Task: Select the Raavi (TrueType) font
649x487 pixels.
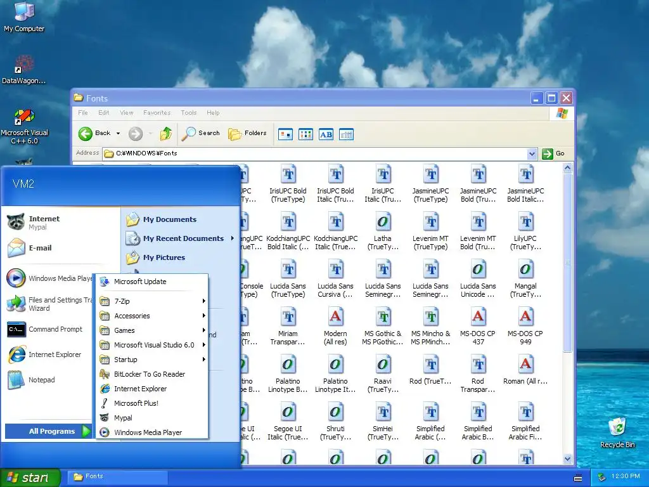Action: click(383, 374)
